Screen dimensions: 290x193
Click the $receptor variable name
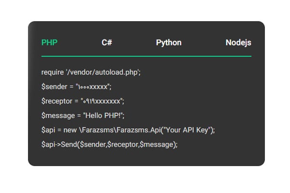(x=57, y=101)
